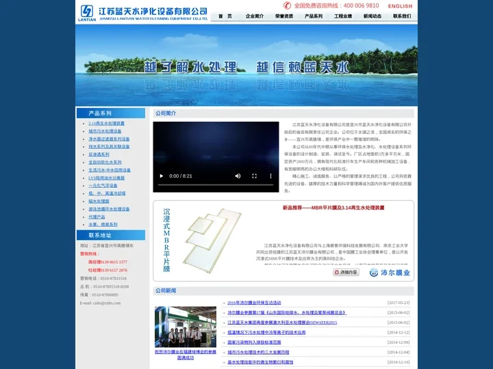Open the 代理产品 sidebar link
Screen dimensions: 493x369
click(97, 217)
